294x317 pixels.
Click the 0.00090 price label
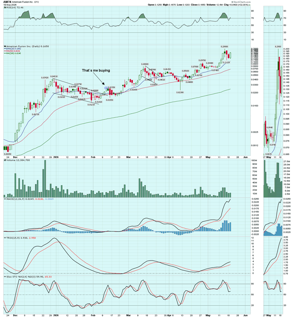[7, 154]
